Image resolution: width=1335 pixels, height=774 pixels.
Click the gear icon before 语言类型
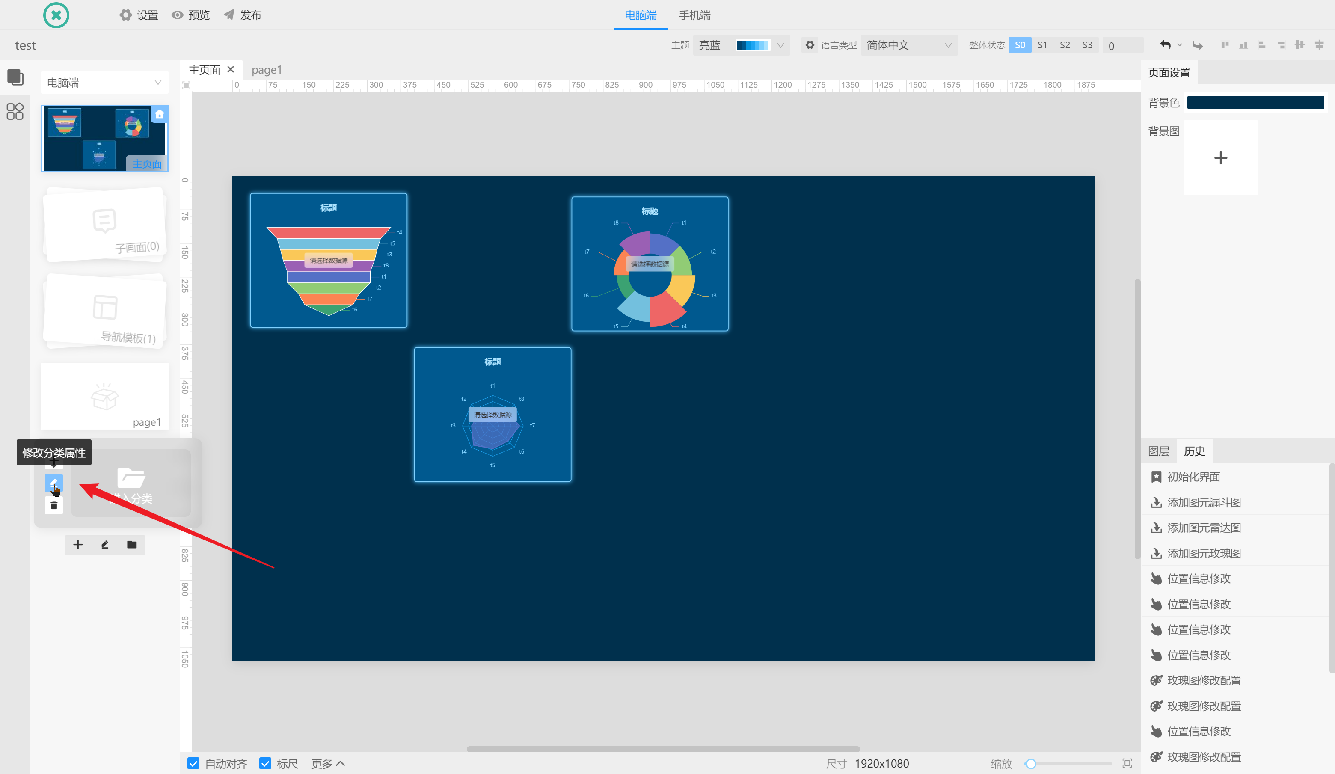[x=810, y=45]
